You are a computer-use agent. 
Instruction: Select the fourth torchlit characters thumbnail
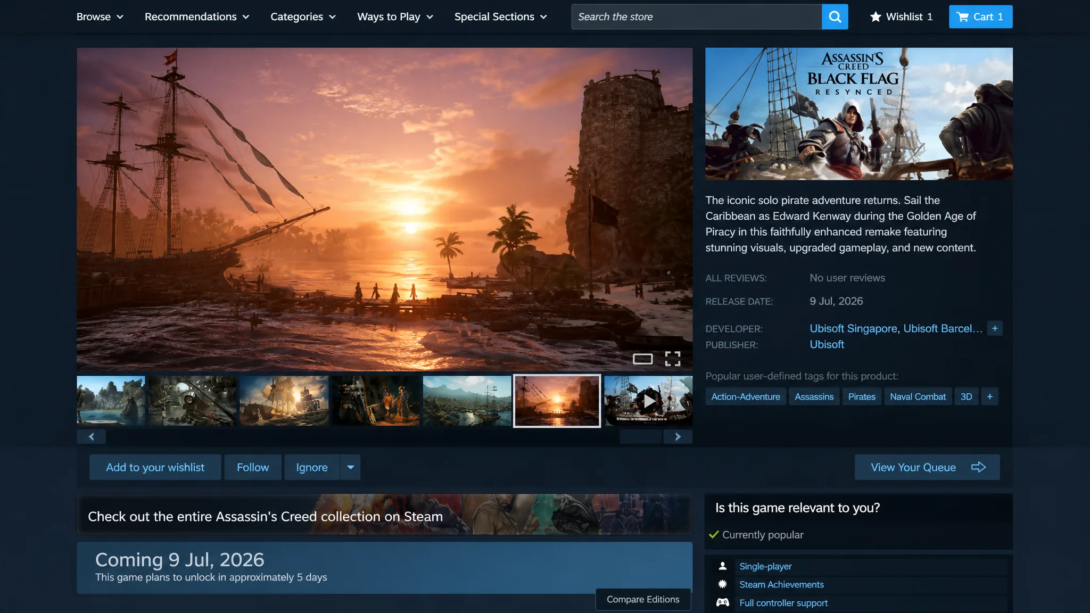(375, 401)
